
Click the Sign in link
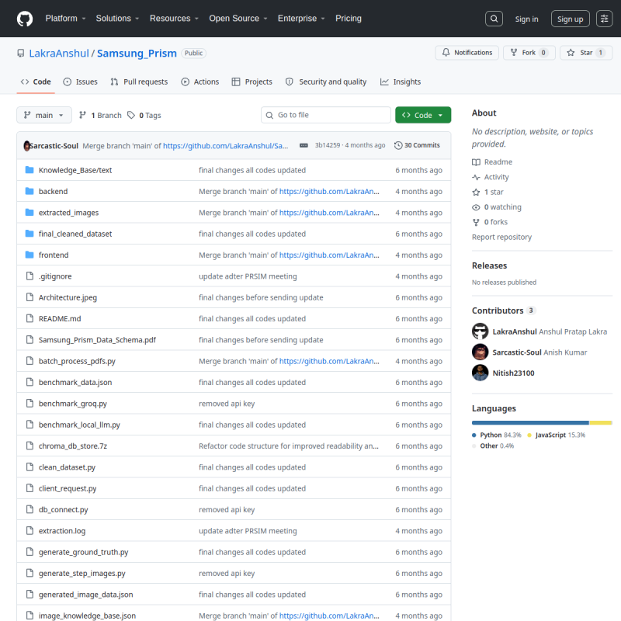(x=526, y=19)
